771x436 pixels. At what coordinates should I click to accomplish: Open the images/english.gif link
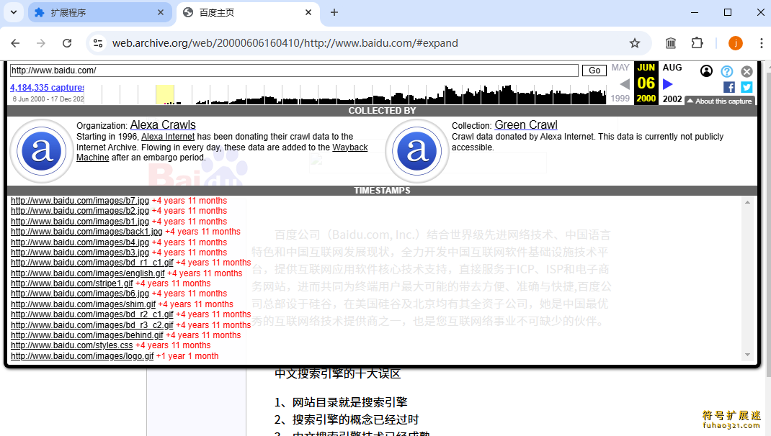coord(87,273)
